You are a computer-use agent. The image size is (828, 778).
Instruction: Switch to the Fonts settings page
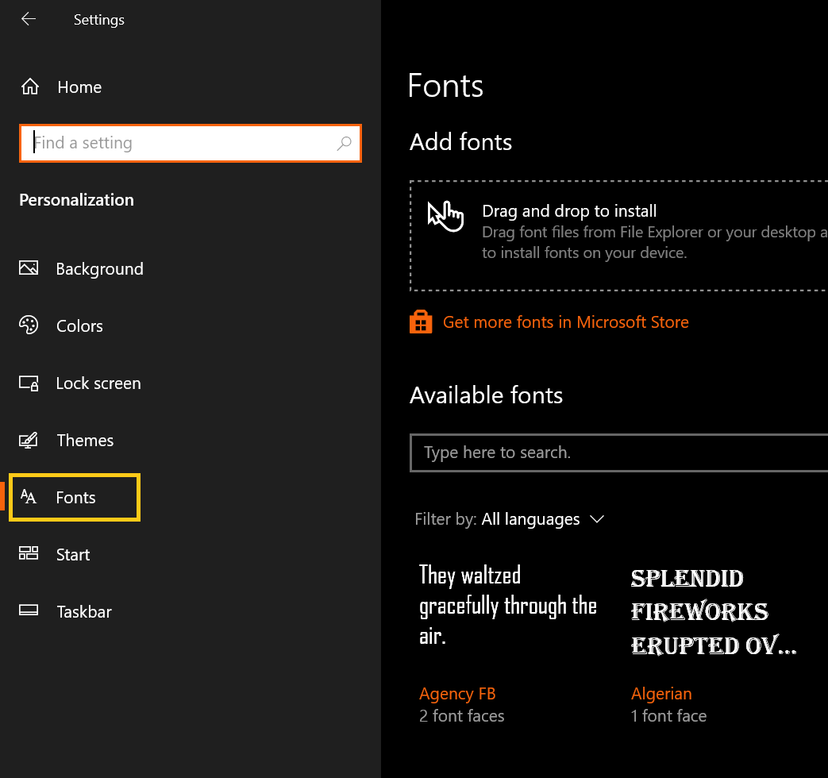pyautogui.click(x=76, y=497)
